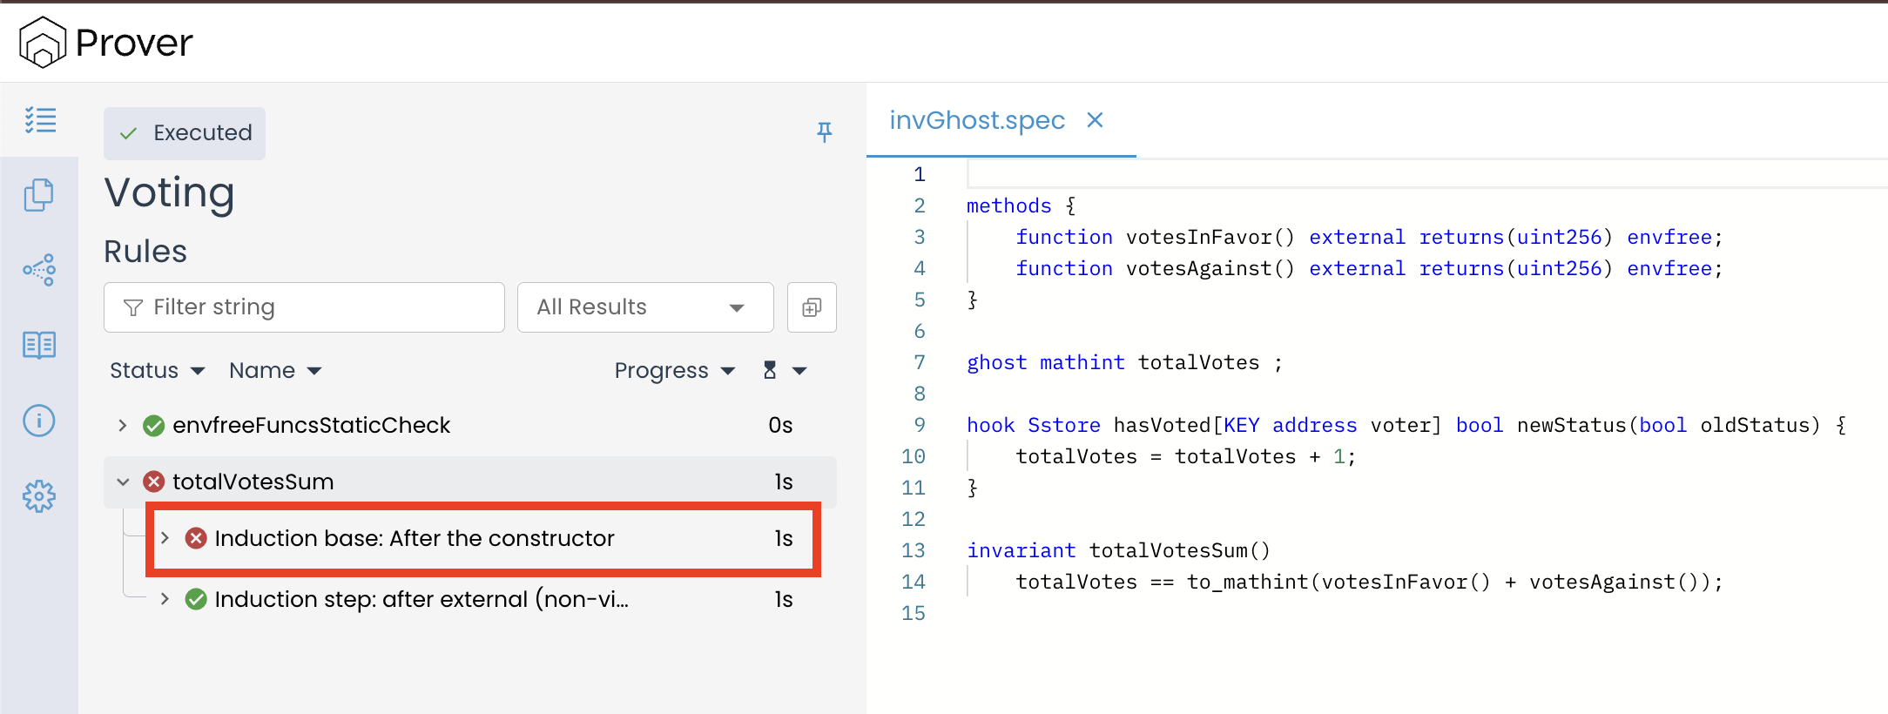This screenshot has width=1888, height=714.
Task: Open the All Results dropdown
Action: (x=644, y=307)
